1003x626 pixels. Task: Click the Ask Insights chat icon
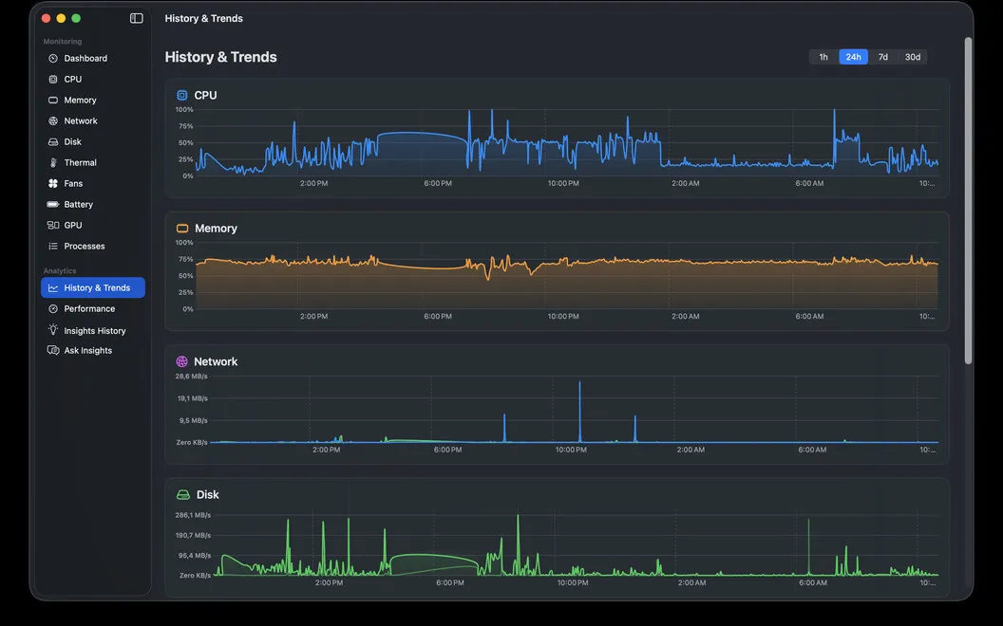coord(53,350)
